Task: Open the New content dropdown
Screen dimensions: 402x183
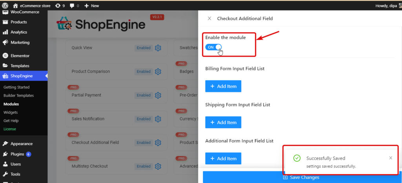Action: [91, 5]
